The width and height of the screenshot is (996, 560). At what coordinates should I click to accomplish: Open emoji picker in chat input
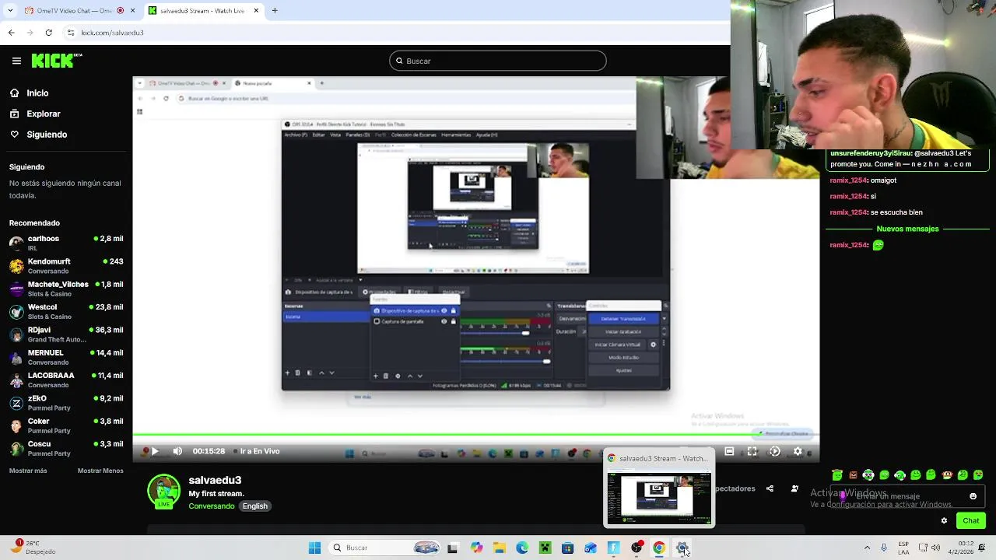click(973, 496)
